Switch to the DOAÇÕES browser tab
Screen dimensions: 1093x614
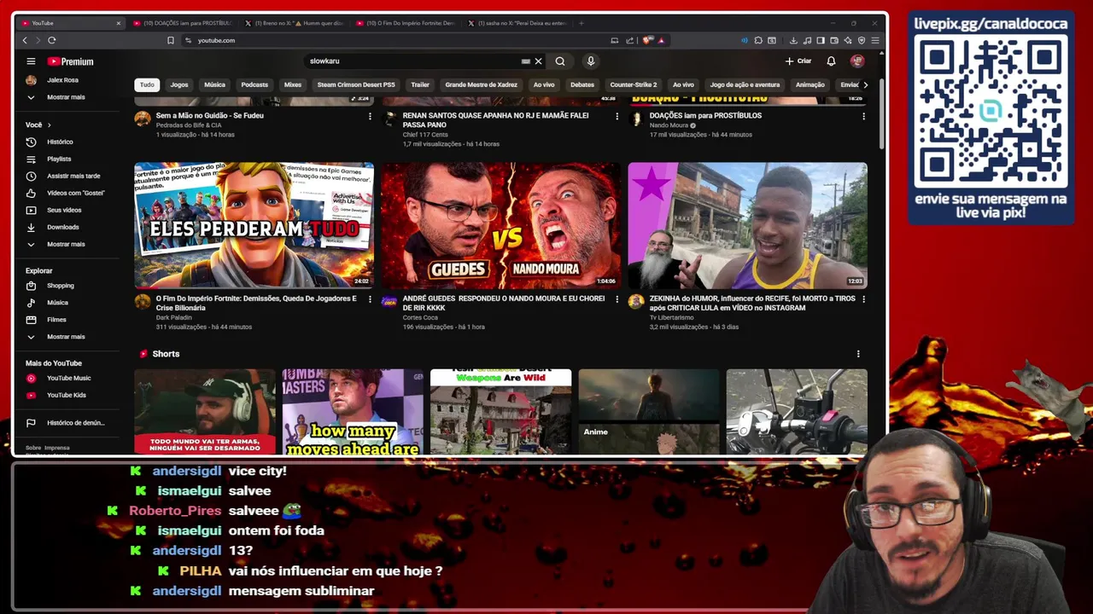click(182, 23)
